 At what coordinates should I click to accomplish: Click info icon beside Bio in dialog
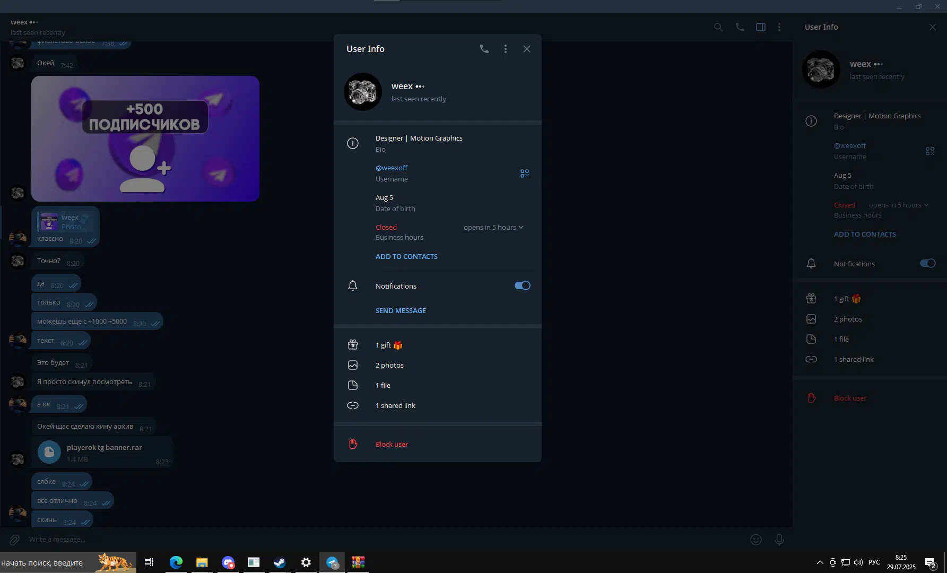pos(353,143)
